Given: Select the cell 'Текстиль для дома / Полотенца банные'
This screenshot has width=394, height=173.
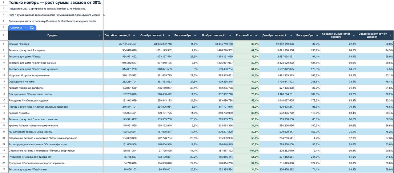Looking at the screenshot, I should pos(55,63).
